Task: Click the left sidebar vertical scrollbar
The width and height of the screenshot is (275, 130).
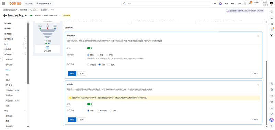Action: (28, 54)
